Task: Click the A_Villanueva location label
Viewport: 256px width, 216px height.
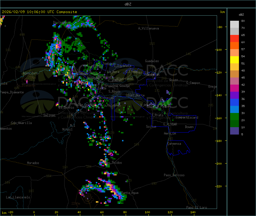Action: click(x=148, y=28)
